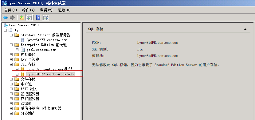255x120 pixels.
Task: Select the pool.contoso.com tree label
Action: 41,50
